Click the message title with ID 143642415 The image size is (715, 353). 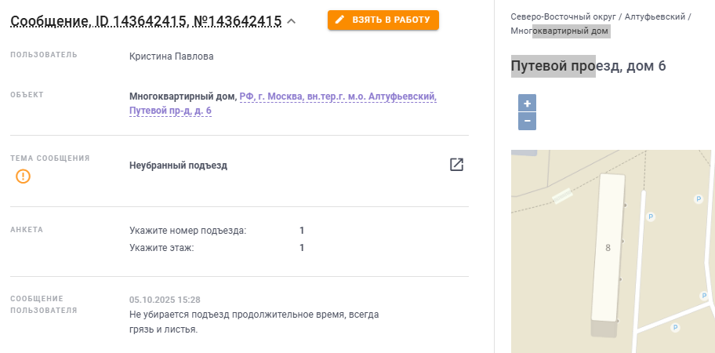[x=146, y=21]
